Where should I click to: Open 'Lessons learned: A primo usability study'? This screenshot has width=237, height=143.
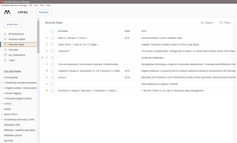pyautogui.click(x=162, y=38)
